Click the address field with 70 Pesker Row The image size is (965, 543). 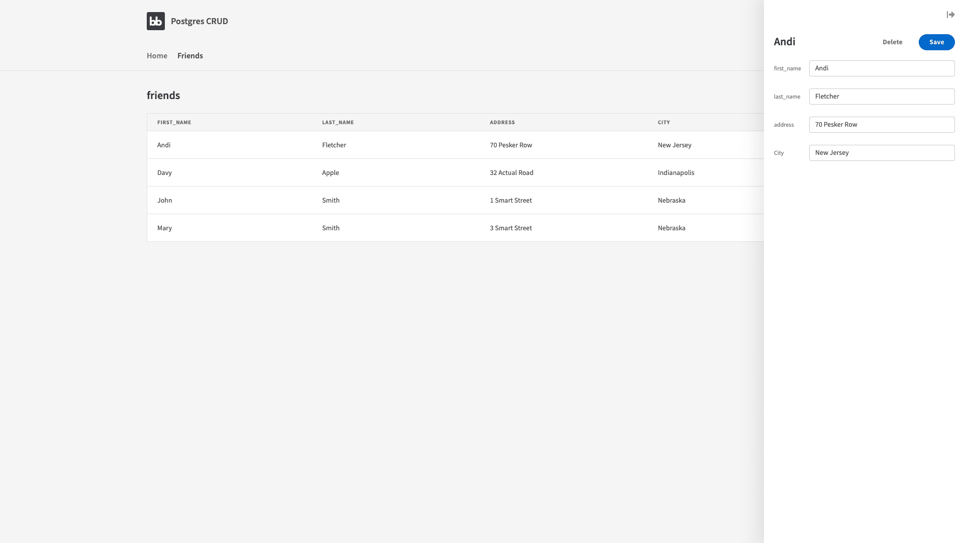pyautogui.click(x=882, y=125)
